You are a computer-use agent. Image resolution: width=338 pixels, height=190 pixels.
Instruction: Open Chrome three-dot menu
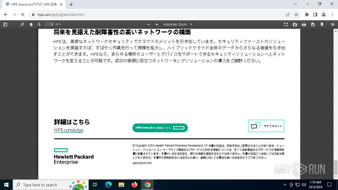pos(332,15)
